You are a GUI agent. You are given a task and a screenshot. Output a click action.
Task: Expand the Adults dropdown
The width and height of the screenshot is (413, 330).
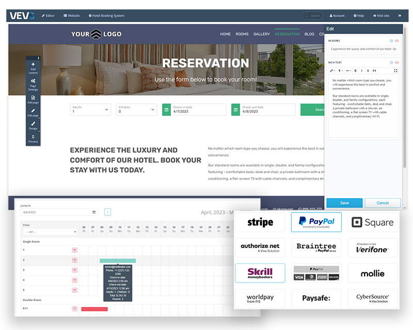click(x=90, y=109)
